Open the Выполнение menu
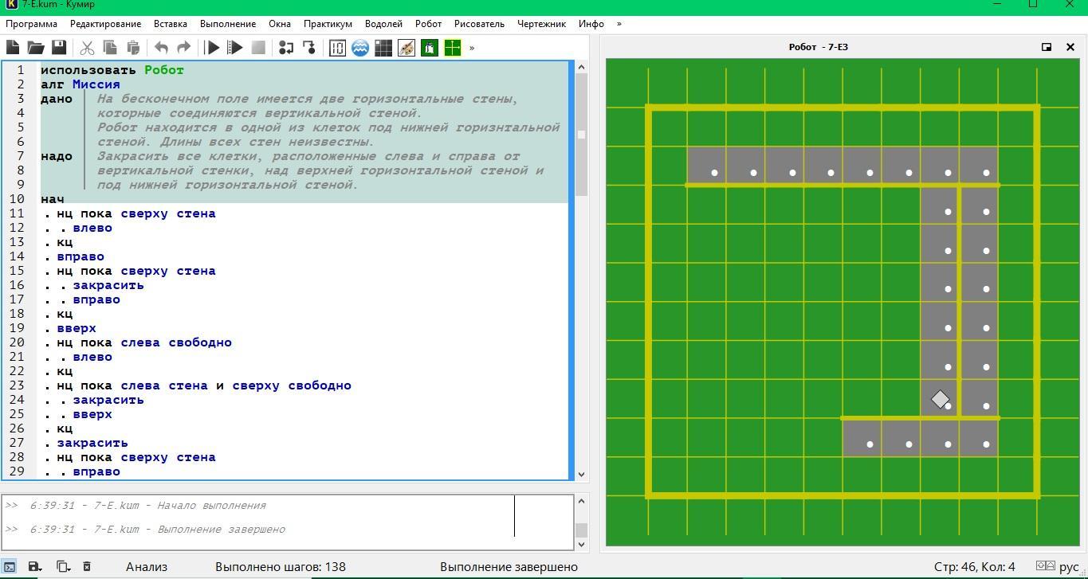 click(228, 24)
